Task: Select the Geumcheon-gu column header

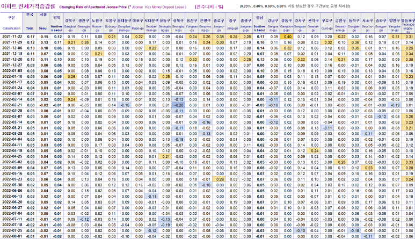Action: pyautogui.click(x=340, y=23)
